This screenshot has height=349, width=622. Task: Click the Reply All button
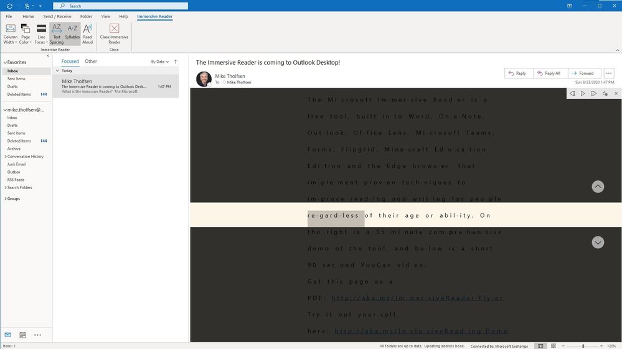coord(550,73)
